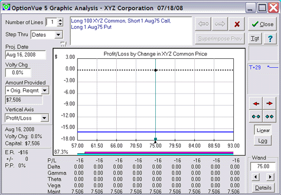Open the Vertical Axis Profit/Loss dropdown
The width and height of the screenshot is (281, 195).
click(44, 118)
